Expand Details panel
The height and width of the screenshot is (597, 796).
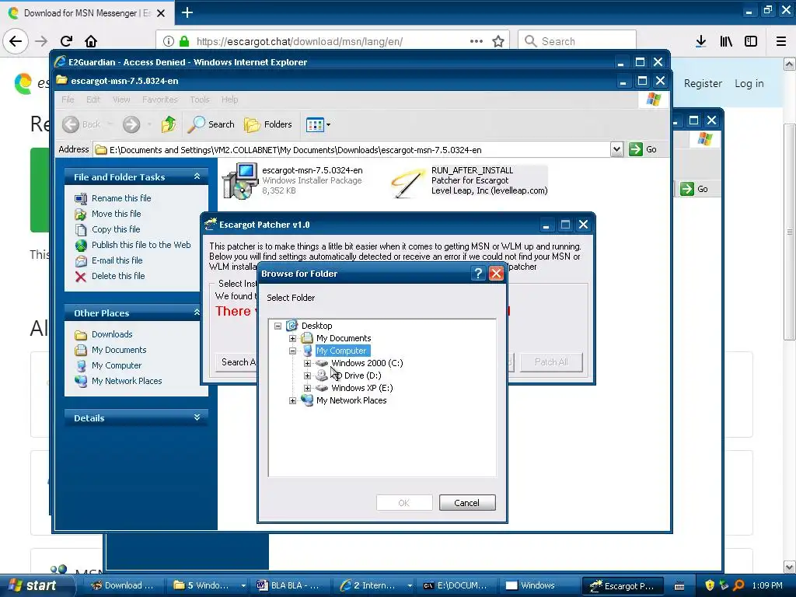point(197,417)
